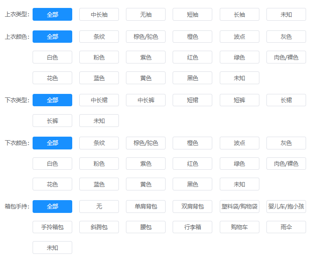Select 雨伞 in 箱包手持 filter

286,227
